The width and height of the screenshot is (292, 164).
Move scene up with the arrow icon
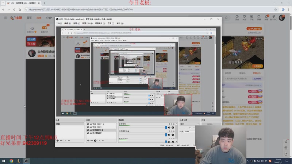click(65, 141)
